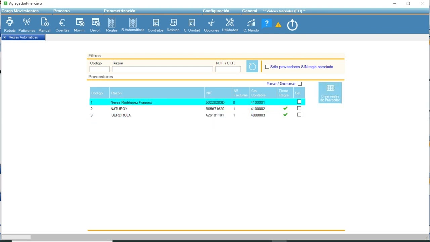Maximize the AgregadorFinanciero window
The image size is (430, 242).
pyautogui.click(x=408, y=3)
